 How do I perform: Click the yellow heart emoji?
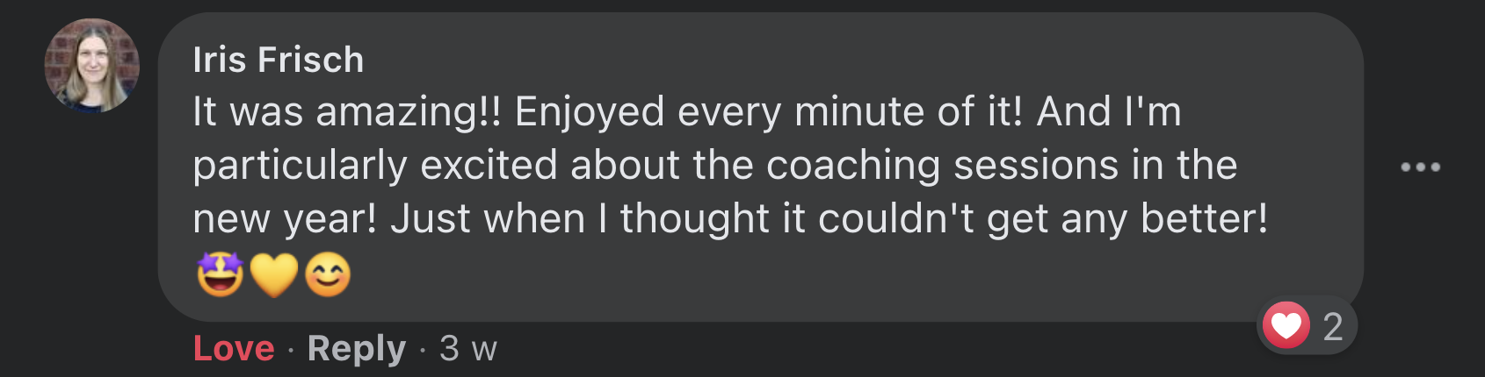click(x=274, y=274)
